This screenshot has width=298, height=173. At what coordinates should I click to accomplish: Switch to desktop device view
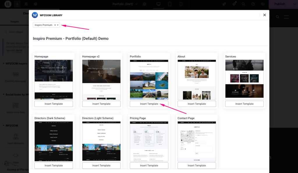(159, 4)
